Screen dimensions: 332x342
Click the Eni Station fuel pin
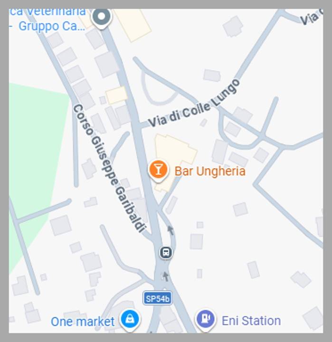tap(206, 320)
